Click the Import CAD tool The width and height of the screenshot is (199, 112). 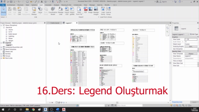(x=67, y=11)
